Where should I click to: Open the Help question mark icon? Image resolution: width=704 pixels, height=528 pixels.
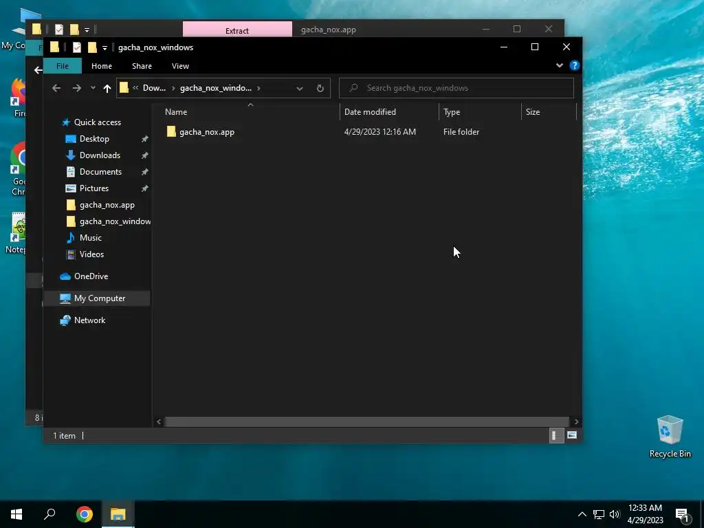(574, 65)
